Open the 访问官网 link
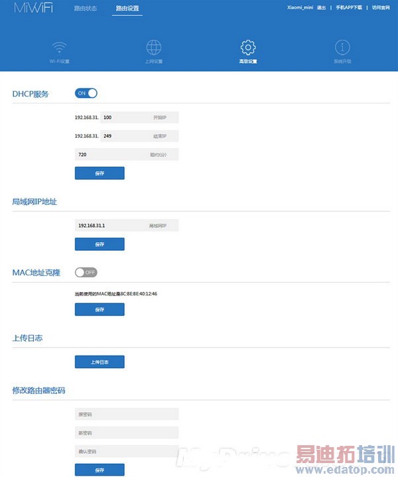398x477 pixels. [381, 7]
